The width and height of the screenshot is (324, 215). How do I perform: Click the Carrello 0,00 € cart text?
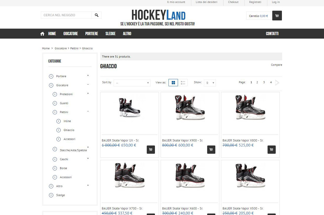tap(258, 16)
